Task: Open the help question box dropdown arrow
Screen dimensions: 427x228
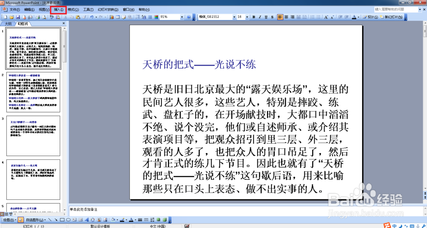Action: (x=420, y=9)
